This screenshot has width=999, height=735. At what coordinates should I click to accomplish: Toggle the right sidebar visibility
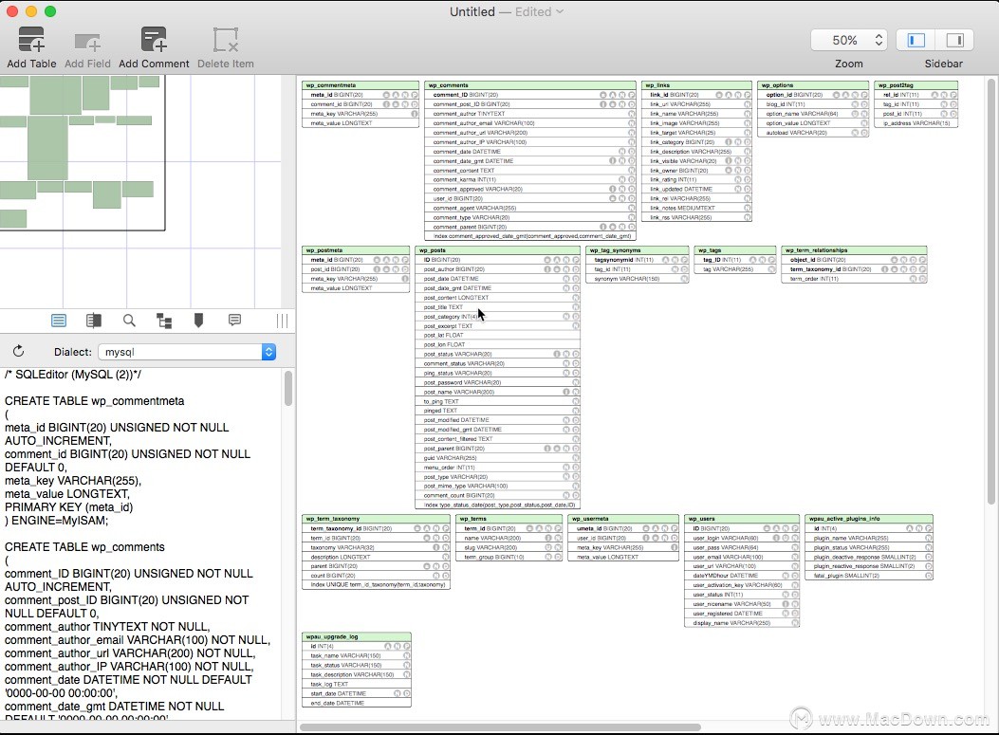[x=954, y=40]
